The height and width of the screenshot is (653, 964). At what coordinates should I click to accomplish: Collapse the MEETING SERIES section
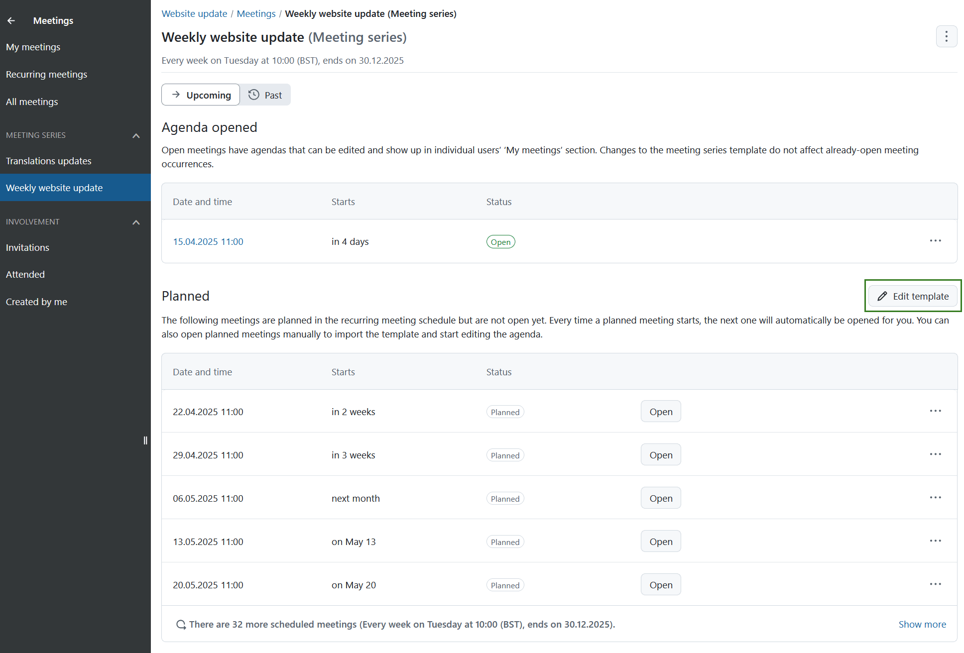pos(136,135)
